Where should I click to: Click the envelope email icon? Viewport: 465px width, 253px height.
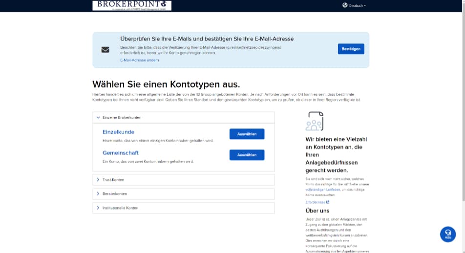click(106, 49)
